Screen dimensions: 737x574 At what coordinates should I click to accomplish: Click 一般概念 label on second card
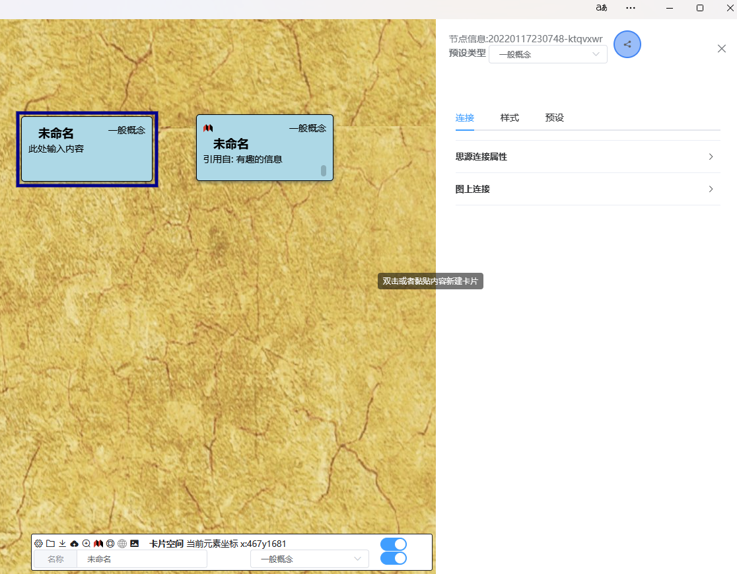[x=307, y=128]
